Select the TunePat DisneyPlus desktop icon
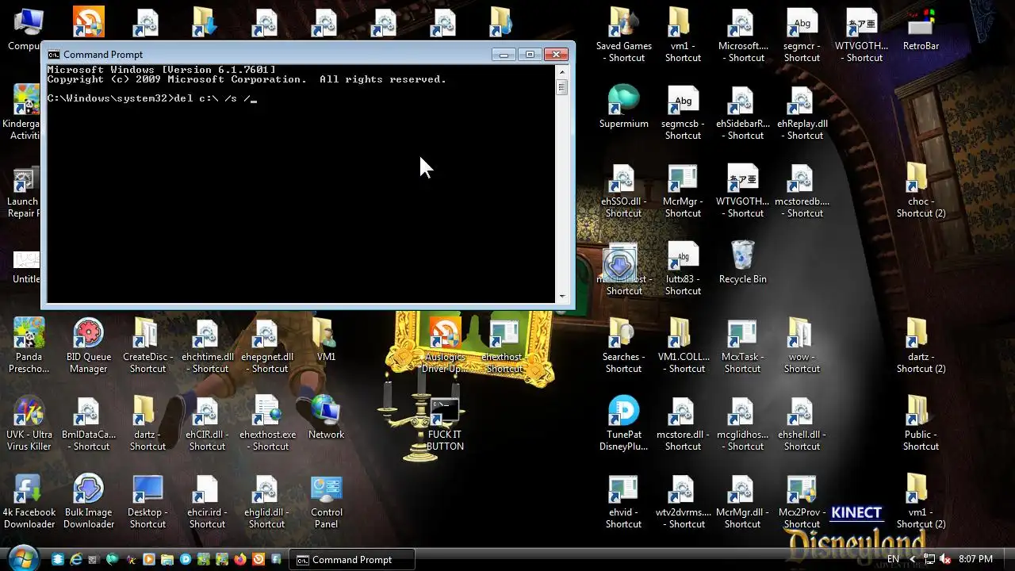Image resolution: width=1015 pixels, height=571 pixels. pos(624,423)
